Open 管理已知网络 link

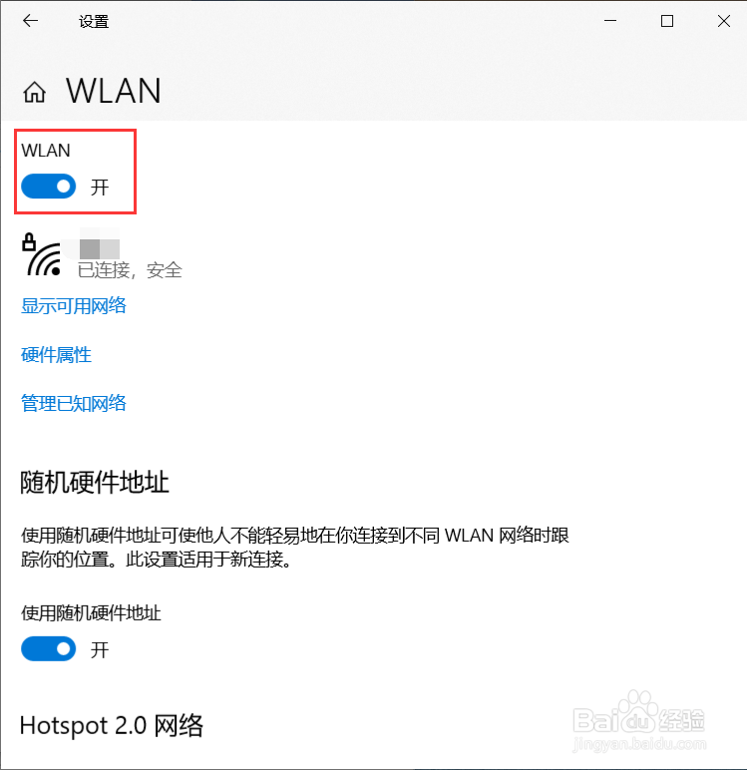[x=74, y=403]
